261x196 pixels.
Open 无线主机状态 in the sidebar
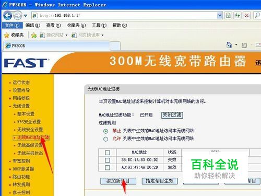pyautogui.click(x=30, y=153)
